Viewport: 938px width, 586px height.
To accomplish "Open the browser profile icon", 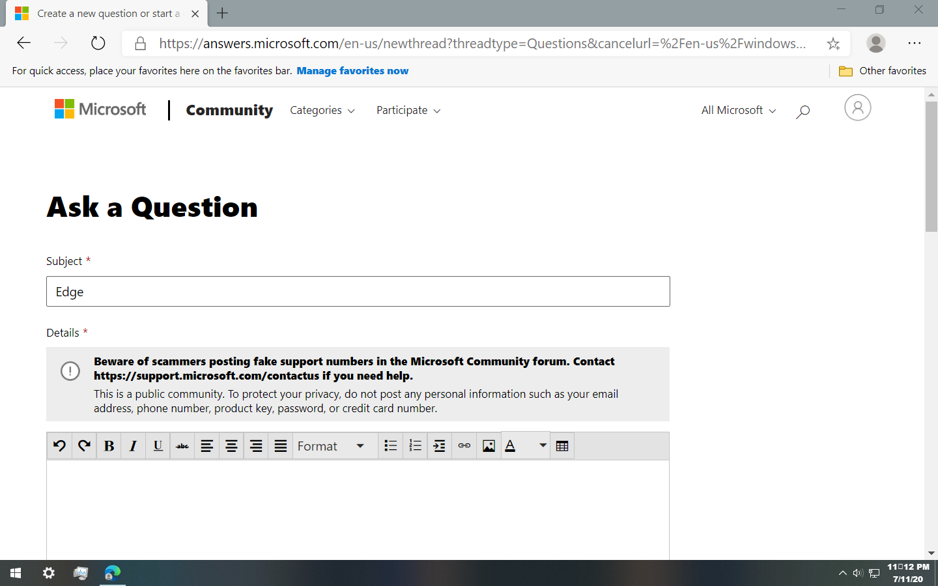I will pyautogui.click(x=876, y=44).
